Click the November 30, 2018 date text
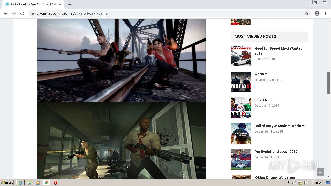 [268, 80]
